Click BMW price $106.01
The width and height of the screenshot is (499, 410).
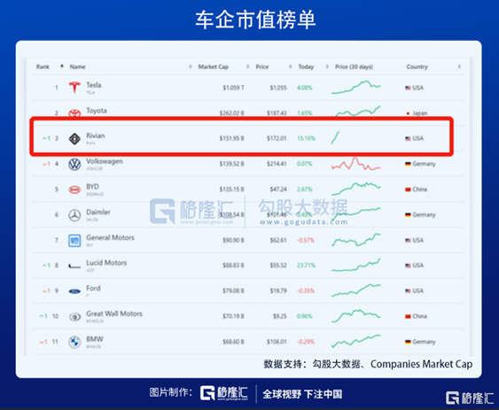pyautogui.click(x=277, y=342)
